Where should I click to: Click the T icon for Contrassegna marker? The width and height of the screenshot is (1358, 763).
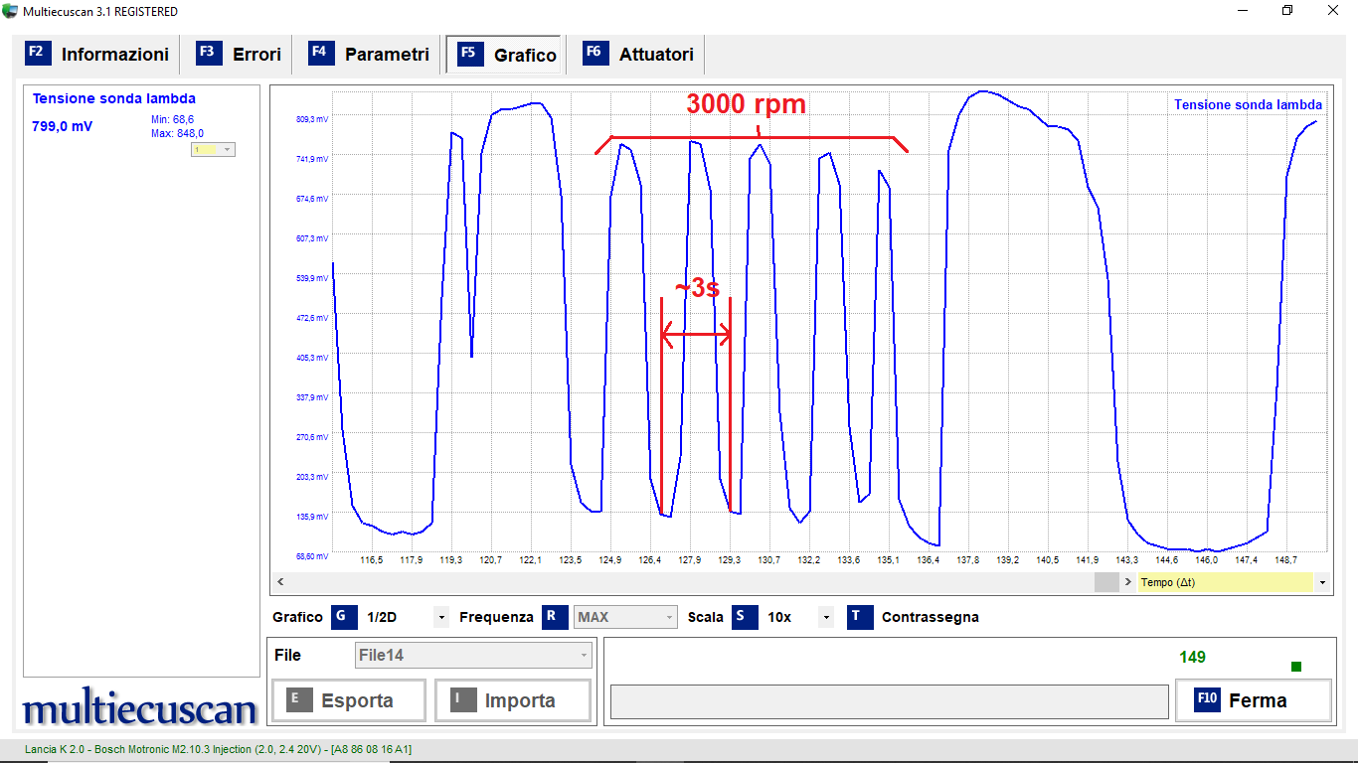(x=860, y=617)
